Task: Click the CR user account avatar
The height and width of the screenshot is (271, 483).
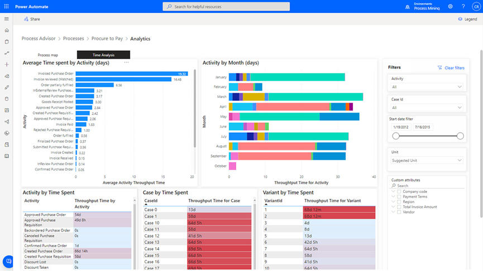Action: pyautogui.click(x=476, y=7)
